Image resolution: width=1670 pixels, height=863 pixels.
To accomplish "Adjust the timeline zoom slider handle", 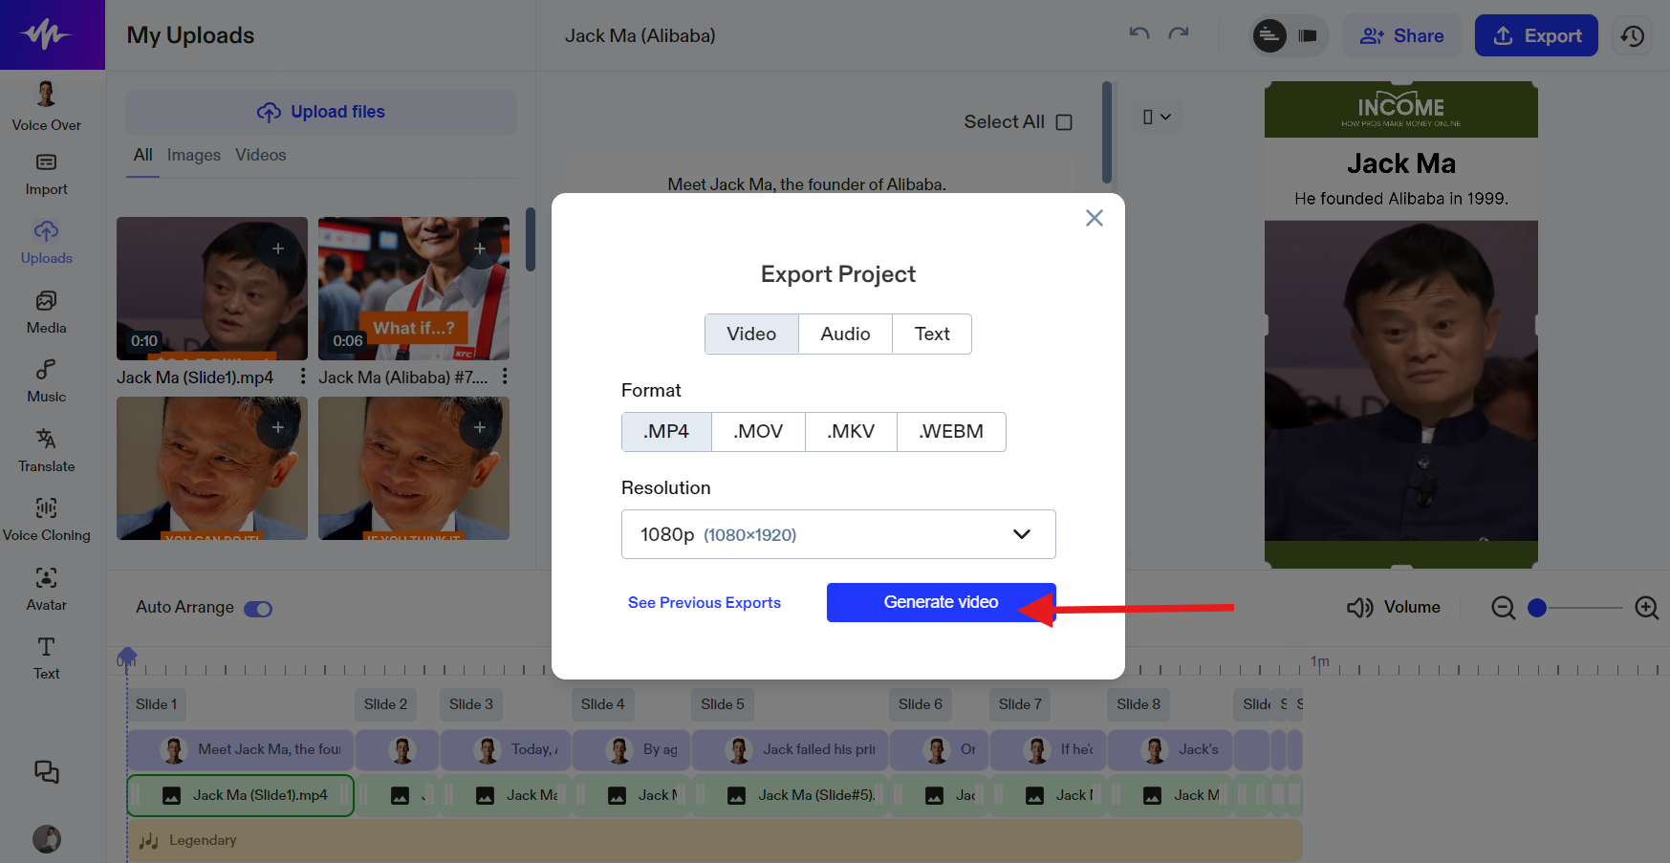I will (x=1537, y=608).
